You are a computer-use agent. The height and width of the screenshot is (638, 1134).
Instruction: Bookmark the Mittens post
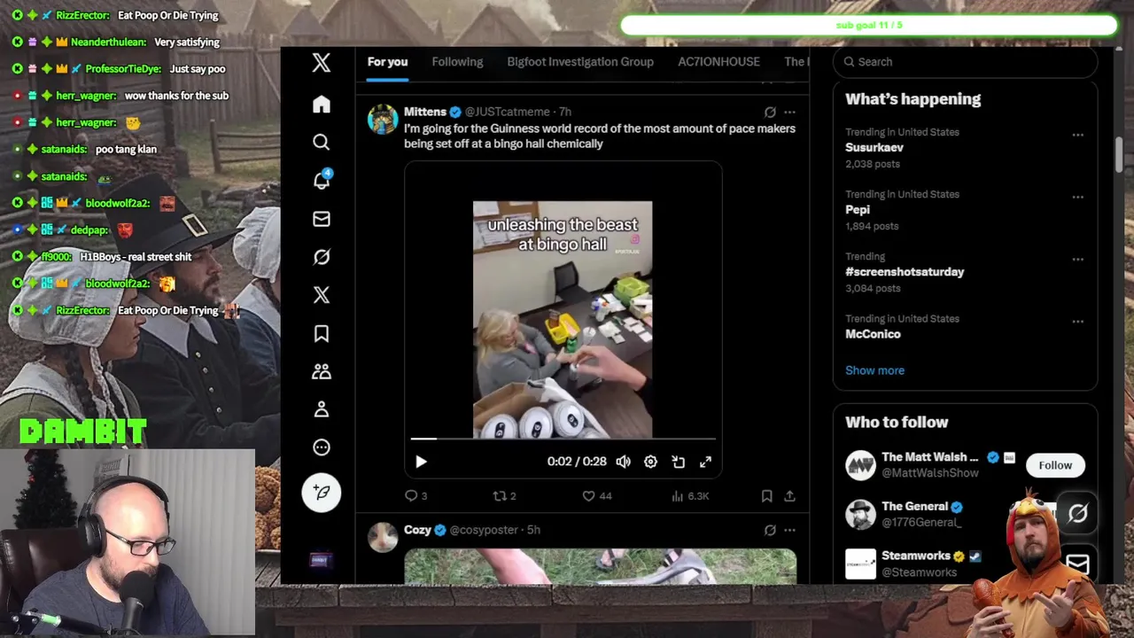(766, 496)
